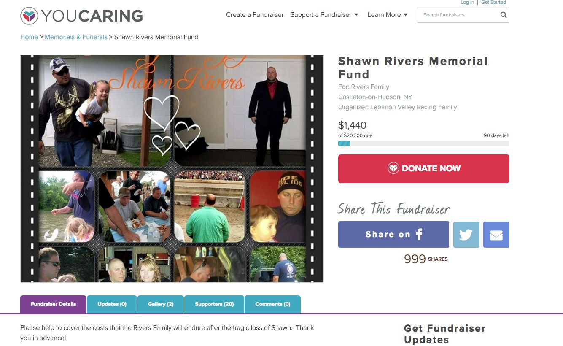The height and width of the screenshot is (346, 563).
Task: Click the Facebook icon on Share button
Action: pos(419,234)
